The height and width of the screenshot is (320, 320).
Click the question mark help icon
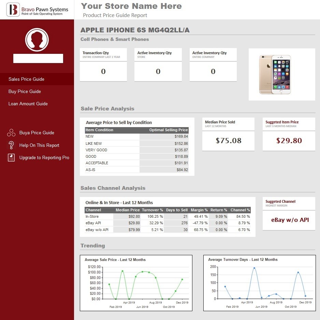point(11,145)
